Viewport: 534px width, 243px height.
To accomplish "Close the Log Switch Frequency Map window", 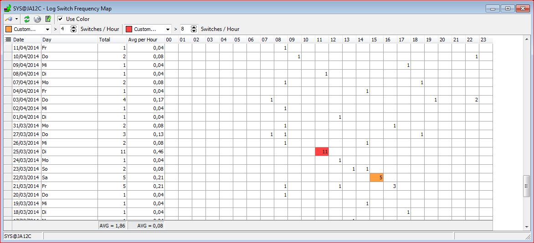I will click(522, 9).
